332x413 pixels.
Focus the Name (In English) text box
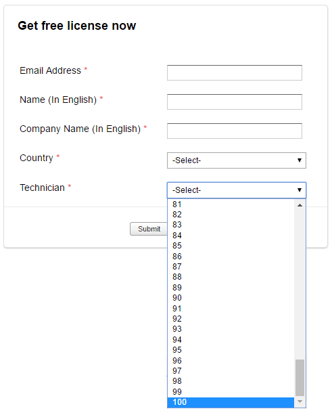click(235, 102)
